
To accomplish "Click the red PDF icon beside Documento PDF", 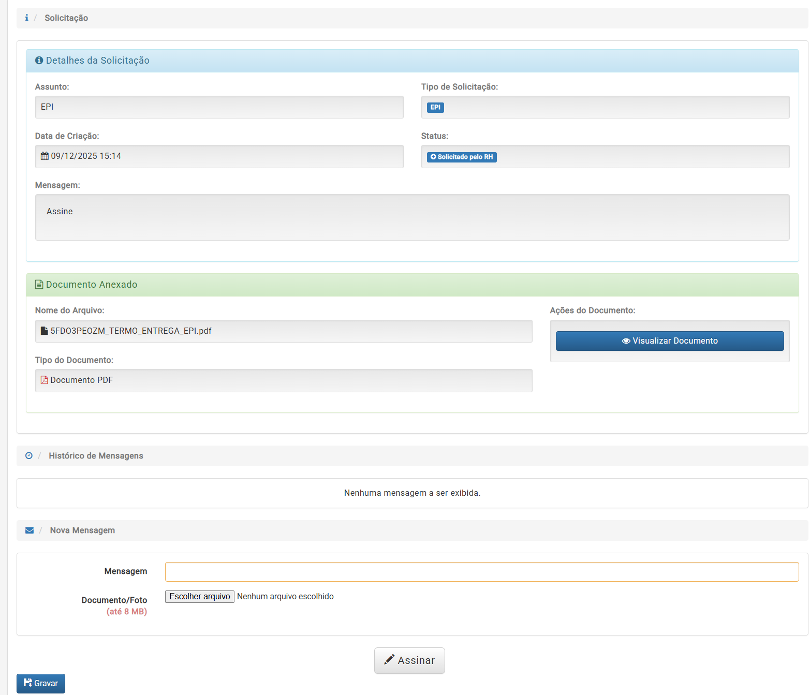I will click(x=45, y=380).
